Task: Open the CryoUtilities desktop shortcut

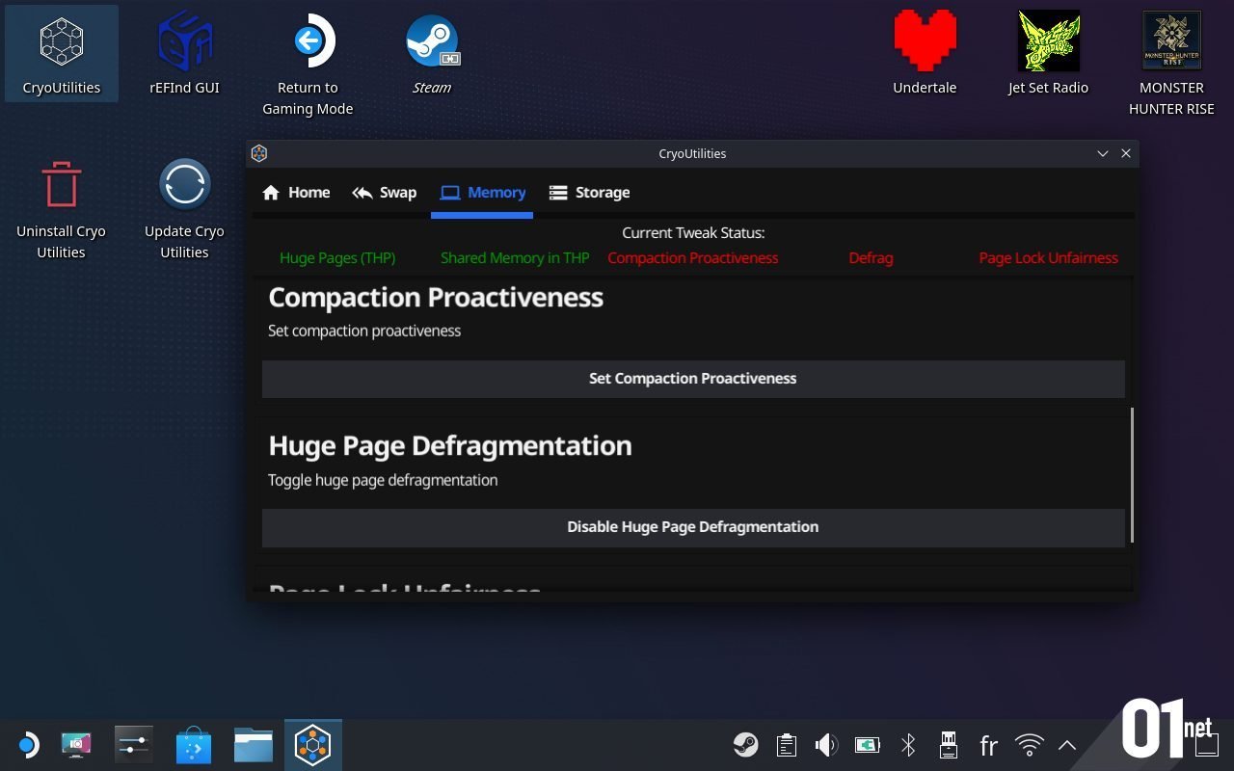Action: tap(62, 54)
